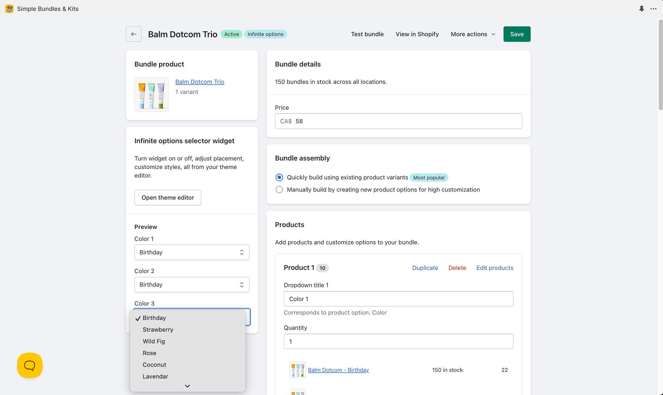The image size is (663, 395).
Task: Expand the More actions dropdown
Action: pos(473,34)
